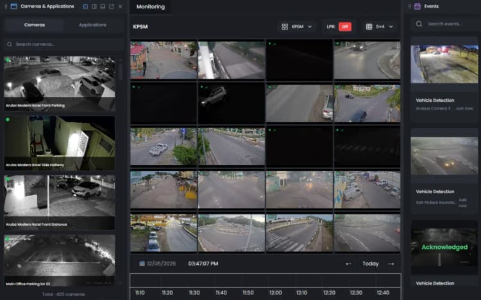Viewport: 481px width, 300px height.
Task: Open the grid feed with yellow beach structure
Action: [x=164, y=189]
